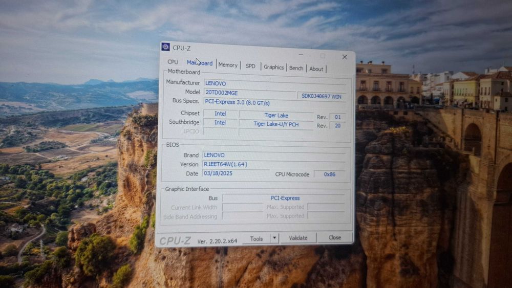Image resolution: width=512 pixels, height=288 pixels.
Task: Click the Validate button
Action: tap(298, 238)
